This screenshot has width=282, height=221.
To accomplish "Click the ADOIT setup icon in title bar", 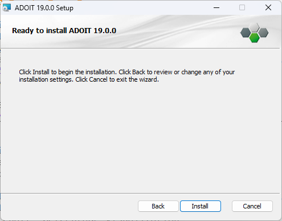I will coord(7,8).
